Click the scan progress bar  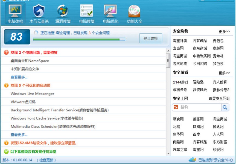(79, 39)
